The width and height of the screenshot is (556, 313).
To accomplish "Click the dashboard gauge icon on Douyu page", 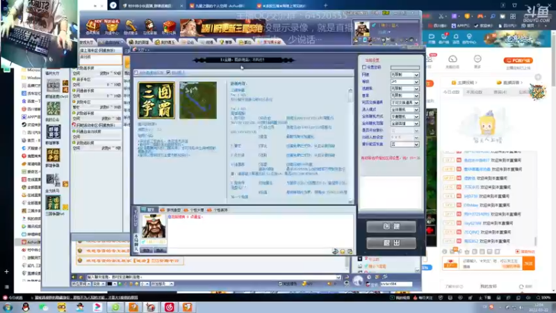I will point(452,59).
